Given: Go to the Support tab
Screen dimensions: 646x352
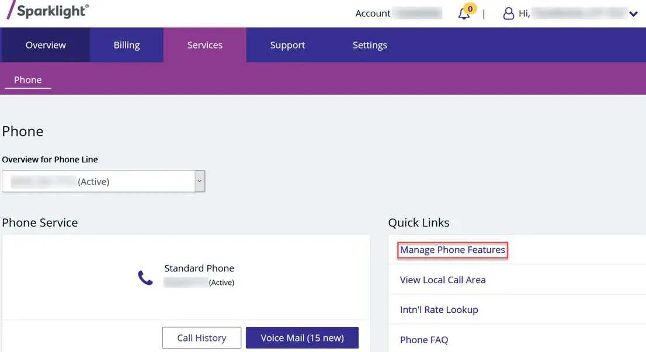Looking at the screenshot, I should pyautogui.click(x=287, y=45).
